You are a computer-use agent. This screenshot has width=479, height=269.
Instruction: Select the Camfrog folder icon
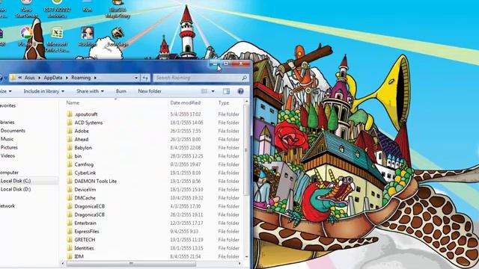pyautogui.click(x=70, y=164)
